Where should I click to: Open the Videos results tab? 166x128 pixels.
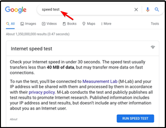pyautogui.click(x=49, y=24)
